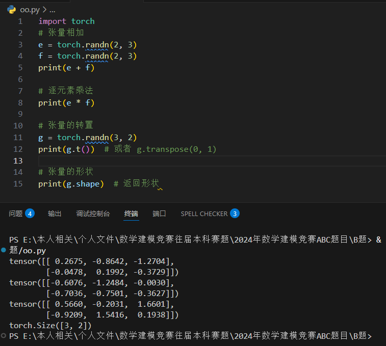Viewport: 386px width, 346px height.
Task: Click the SPELL CHECKER badge 3
Action: 235,214
